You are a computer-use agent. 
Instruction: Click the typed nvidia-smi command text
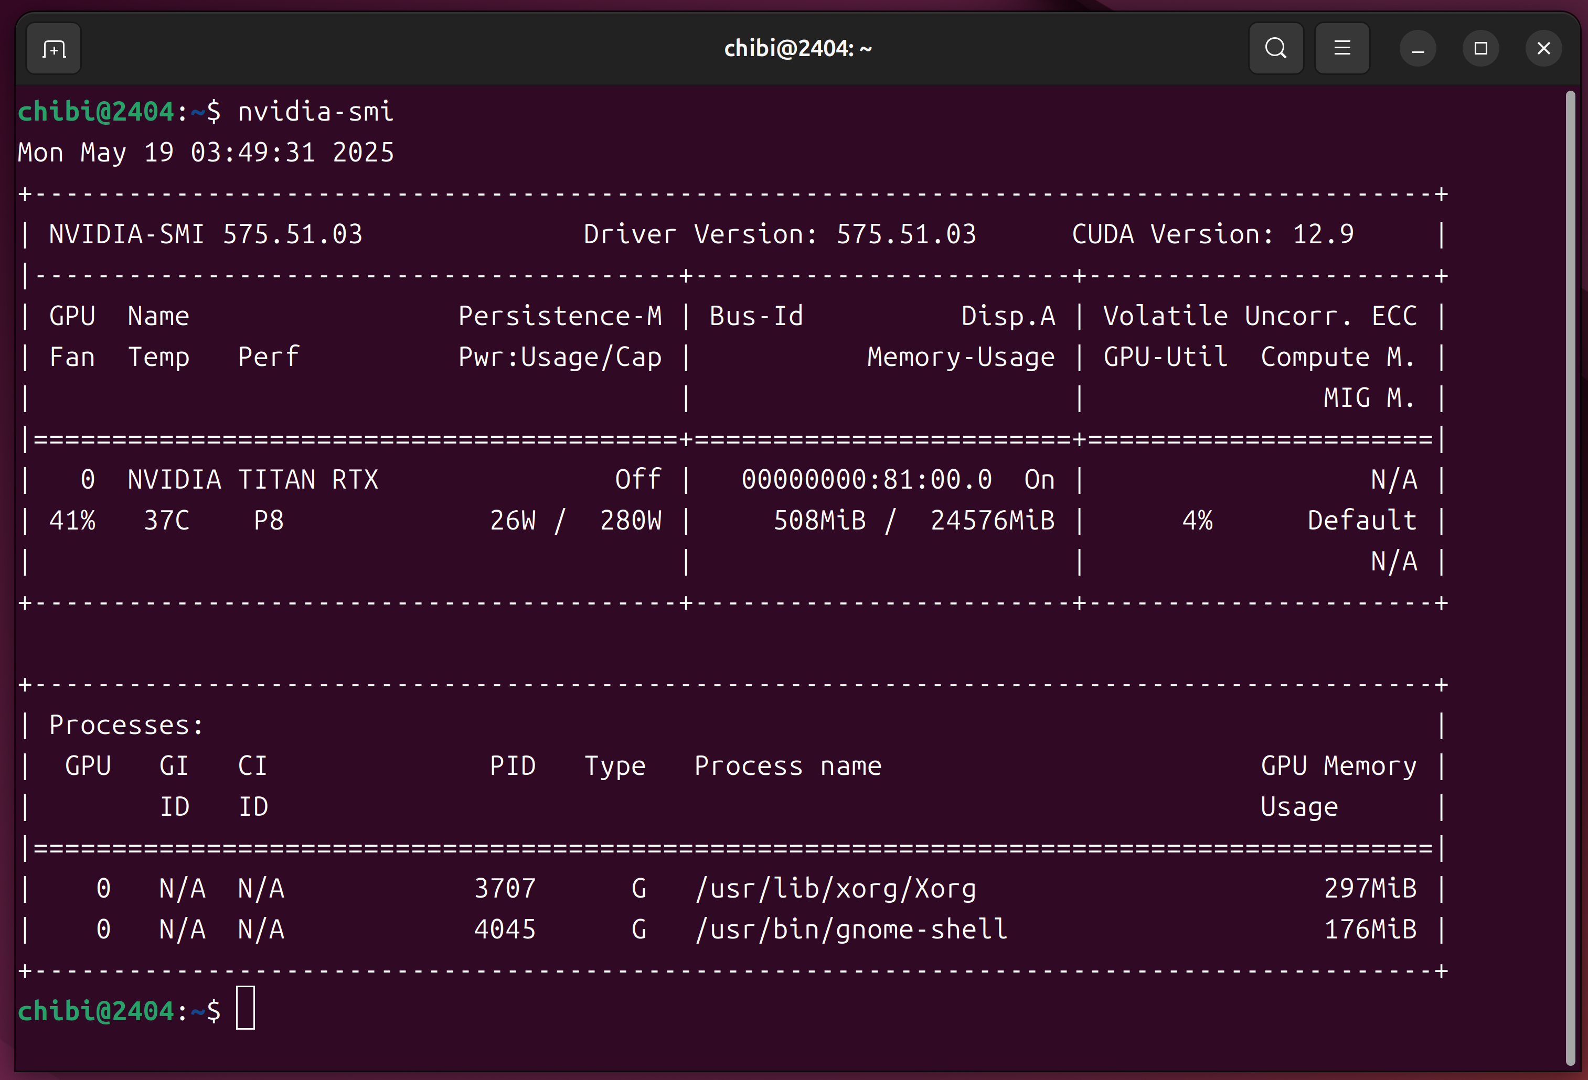click(315, 111)
